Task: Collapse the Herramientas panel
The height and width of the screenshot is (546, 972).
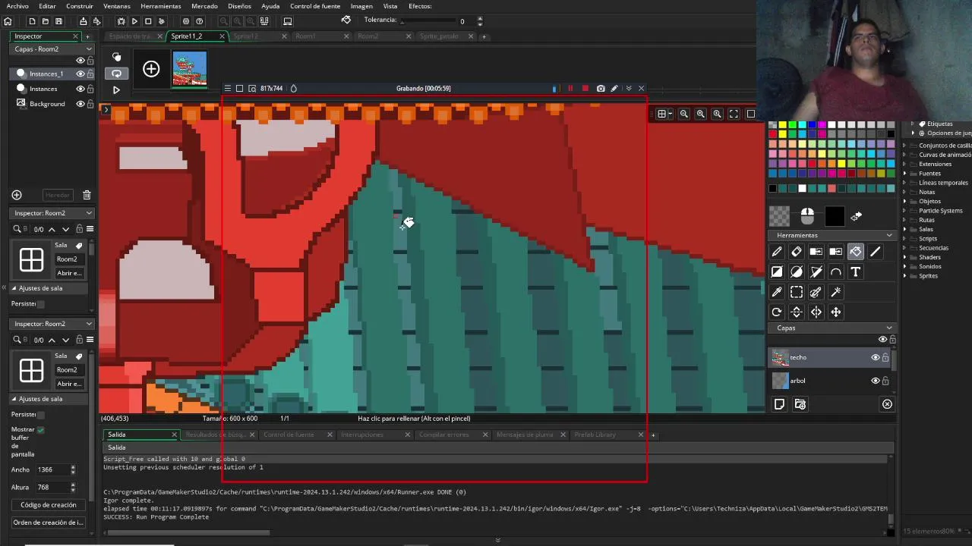Action: click(x=889, y=235)
